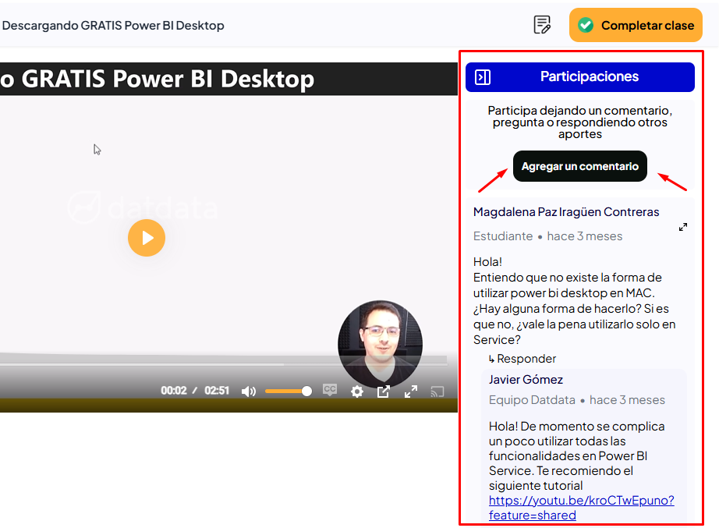The image size is (719, 528).
Task: Play the video with the orange button
Action: (x=147, y=238)
